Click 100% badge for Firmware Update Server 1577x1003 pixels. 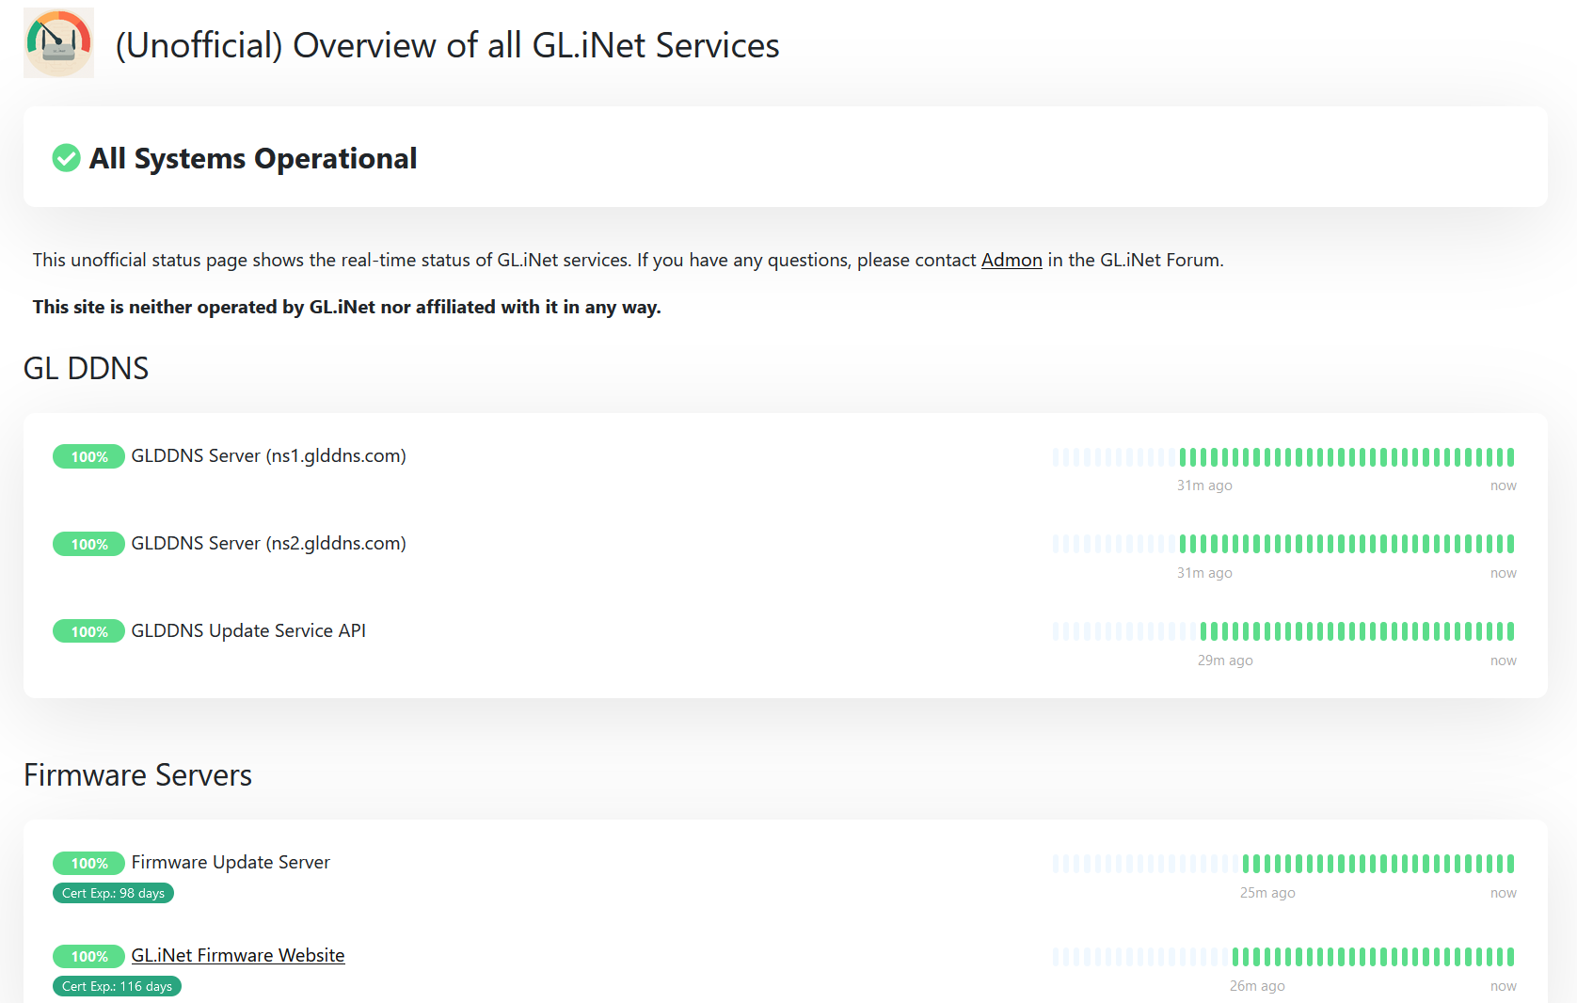88,863
